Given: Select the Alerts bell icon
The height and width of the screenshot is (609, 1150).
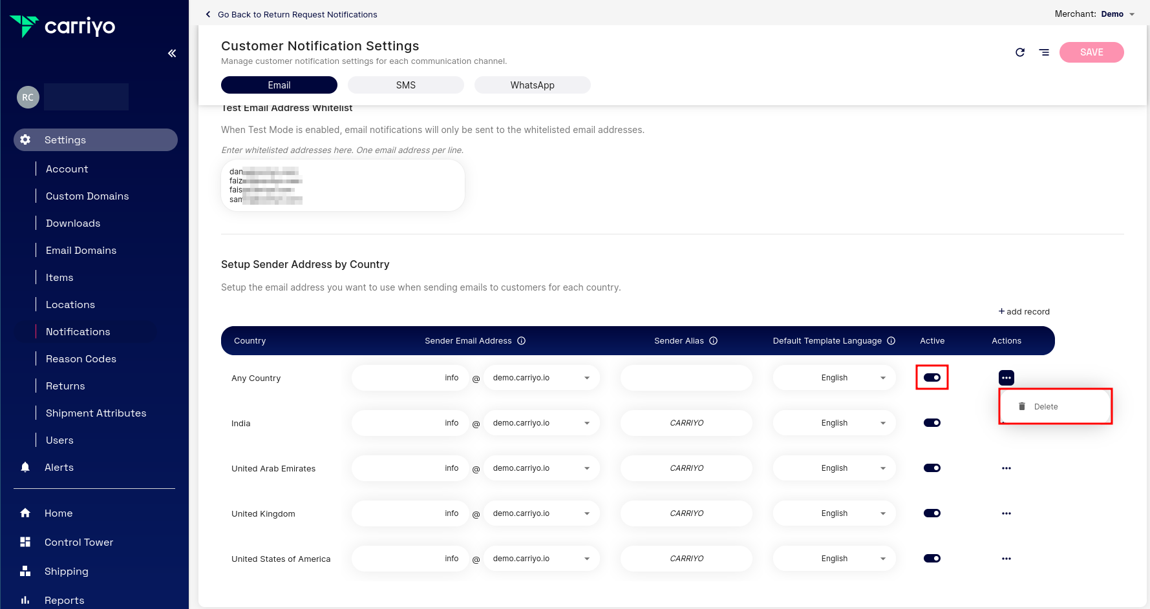Looking at the screenshot, I should pos(26,467).
